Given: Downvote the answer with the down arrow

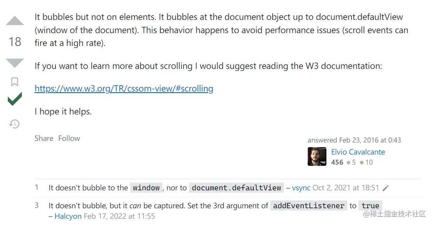Looking at the screenshot, I should (15, 63).
